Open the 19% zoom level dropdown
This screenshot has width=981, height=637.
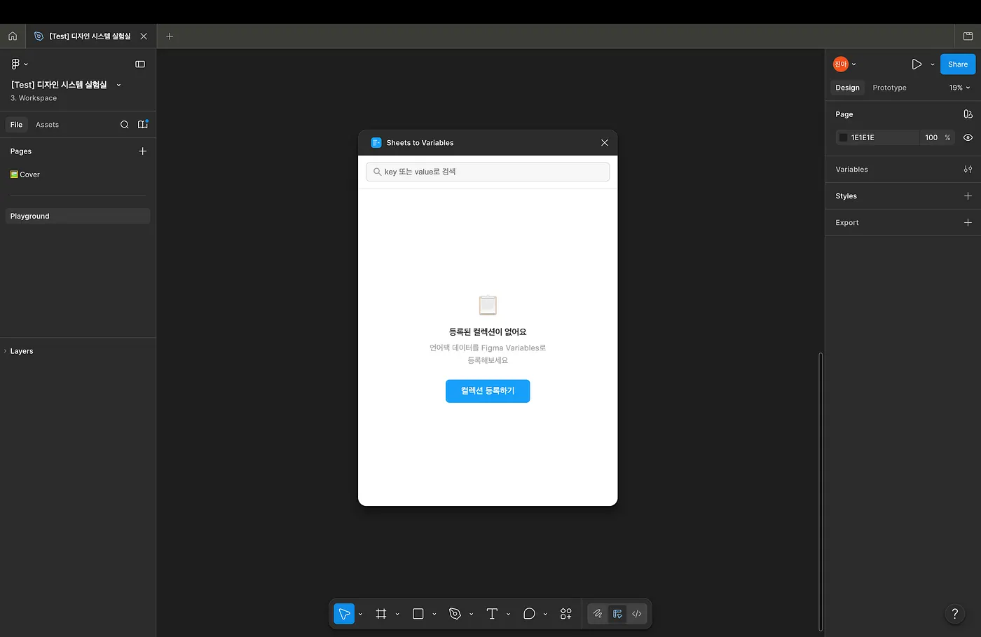click(x=959, y=88)
